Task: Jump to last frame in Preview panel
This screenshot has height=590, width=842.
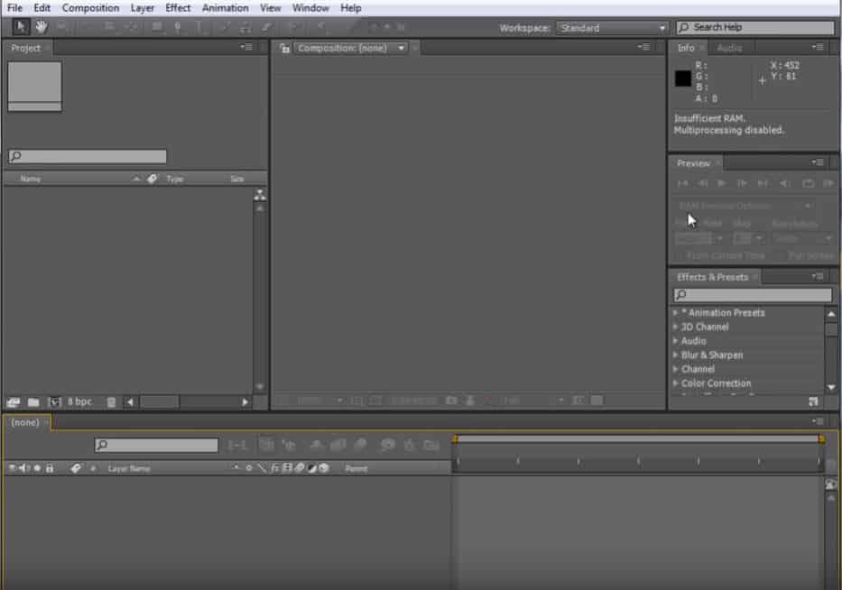Action: tap(763, 184)
